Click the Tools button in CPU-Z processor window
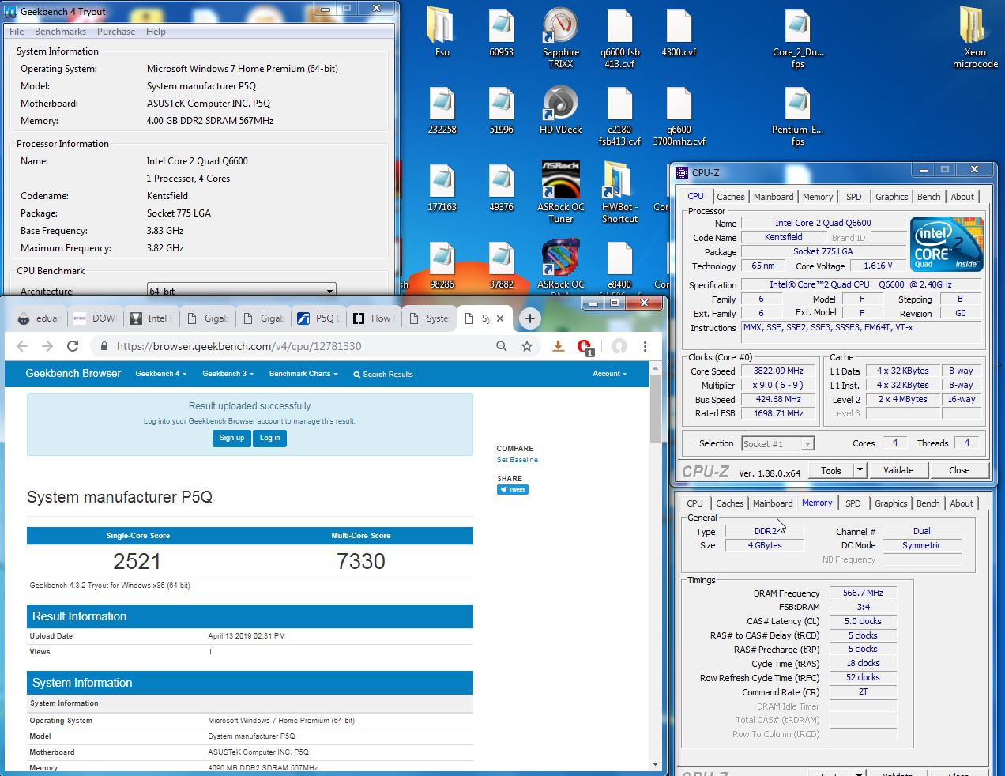 (x=831, y=470)
